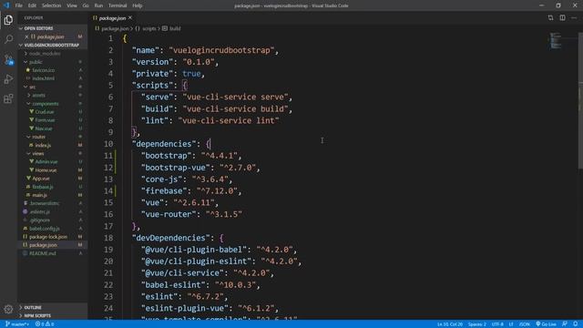Collapse the components folder
Screen dimensions: 583x328
tap(52, 103)
